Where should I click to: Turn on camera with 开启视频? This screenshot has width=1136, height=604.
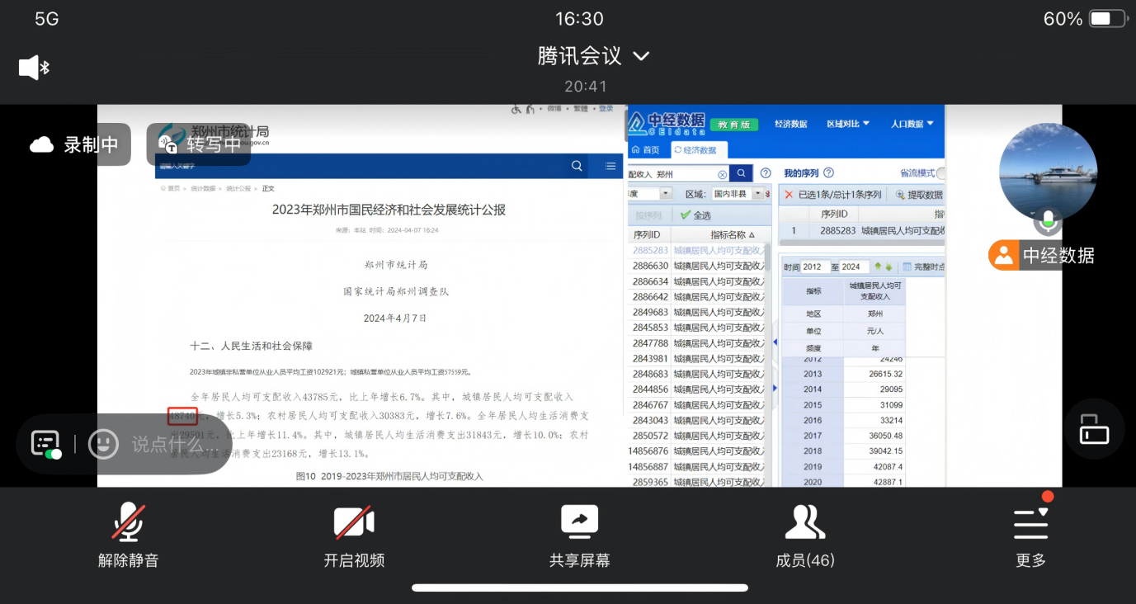click(x=354, y=536)
